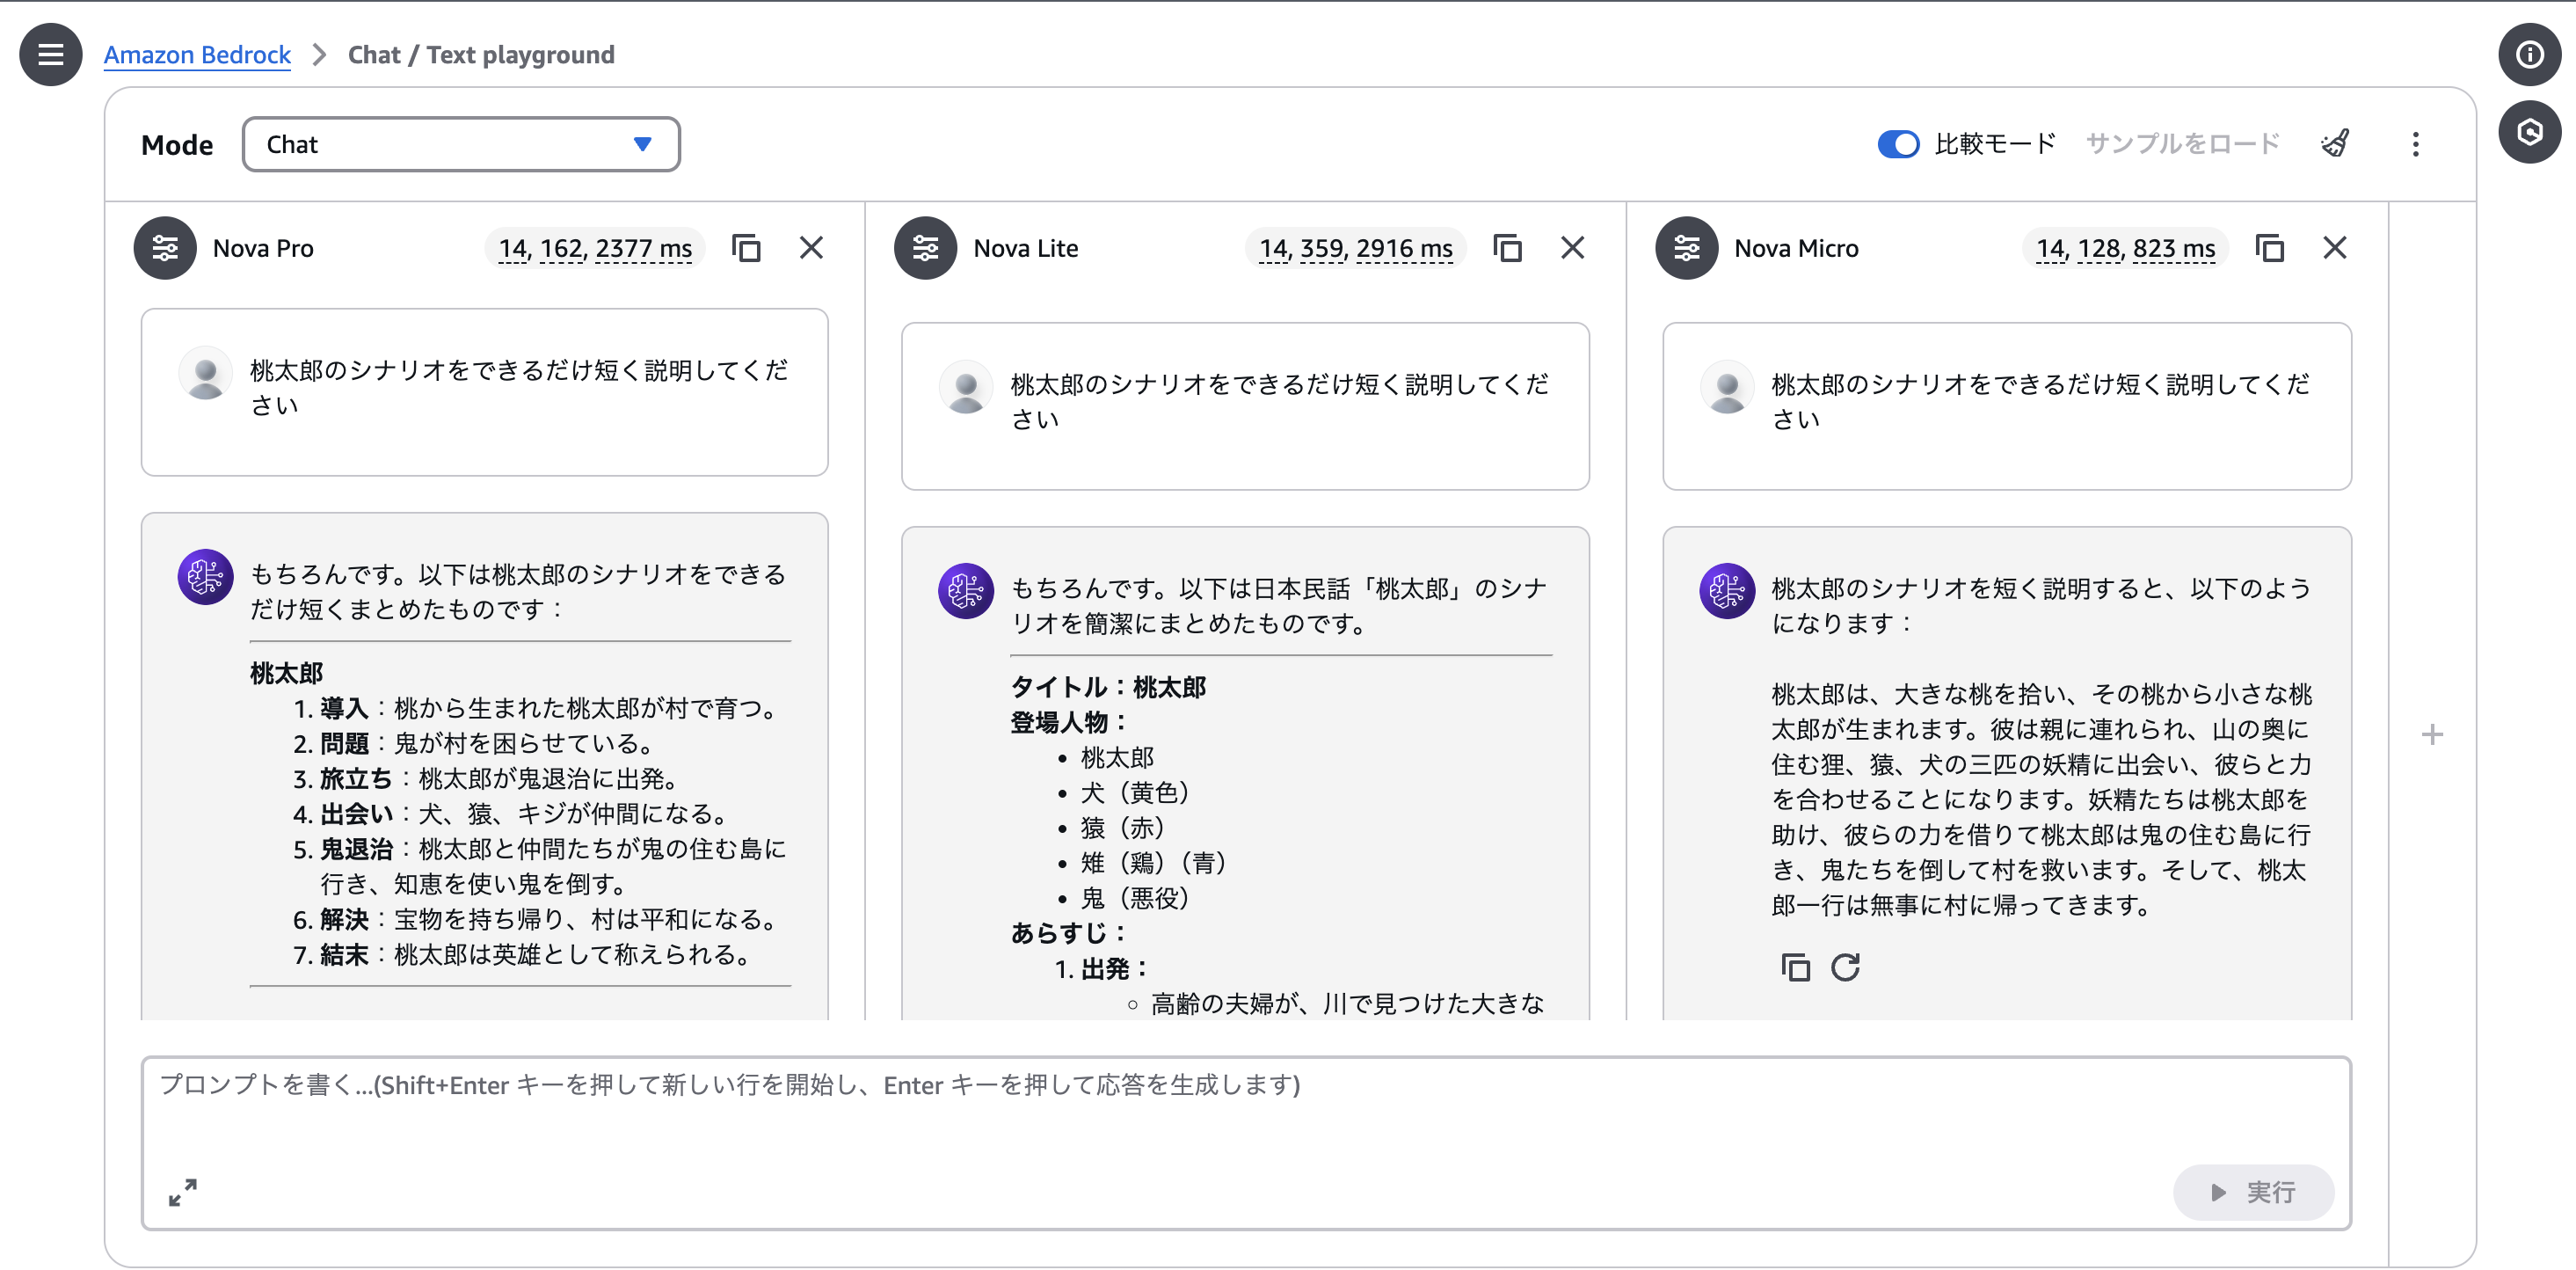
Task: Open the hamburger navigation menu
Action: pos(50,54)
